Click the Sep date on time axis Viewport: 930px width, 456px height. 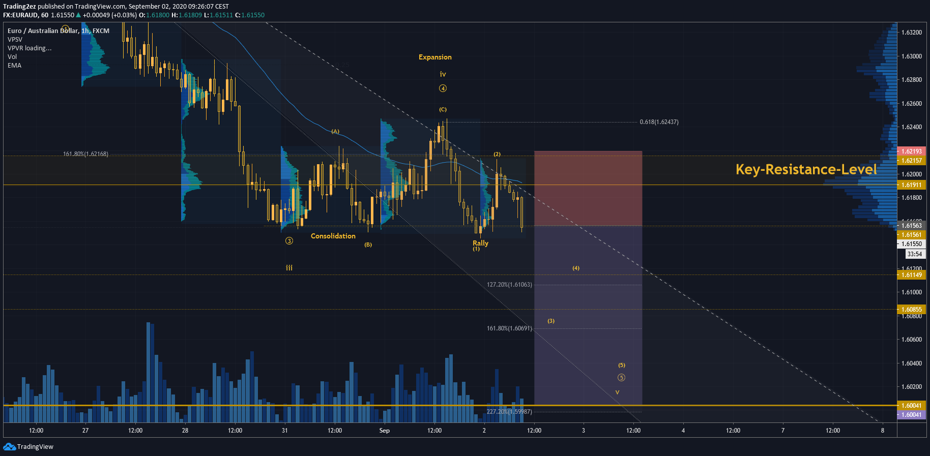tap(385, 431)
